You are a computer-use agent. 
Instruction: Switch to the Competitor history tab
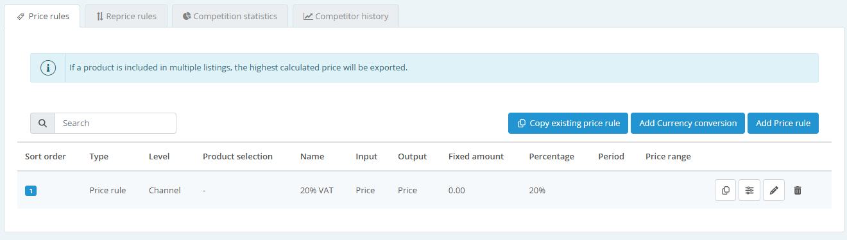[x=346, y=16]
